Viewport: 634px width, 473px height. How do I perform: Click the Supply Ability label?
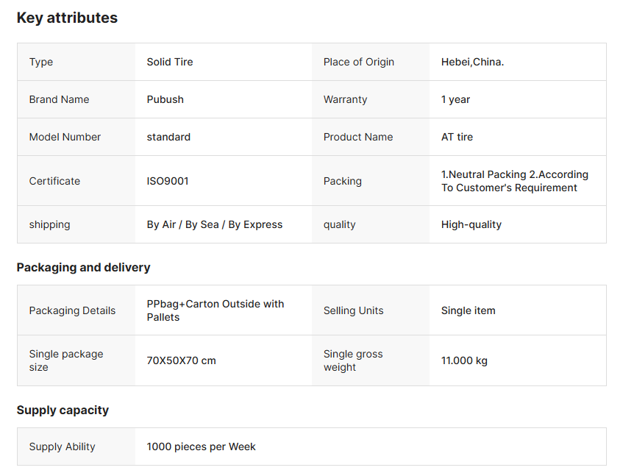(x=63, y=447)
